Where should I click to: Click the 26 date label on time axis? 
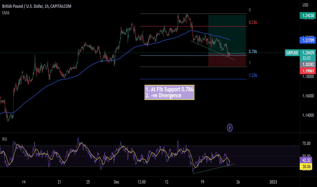(238, 182)
